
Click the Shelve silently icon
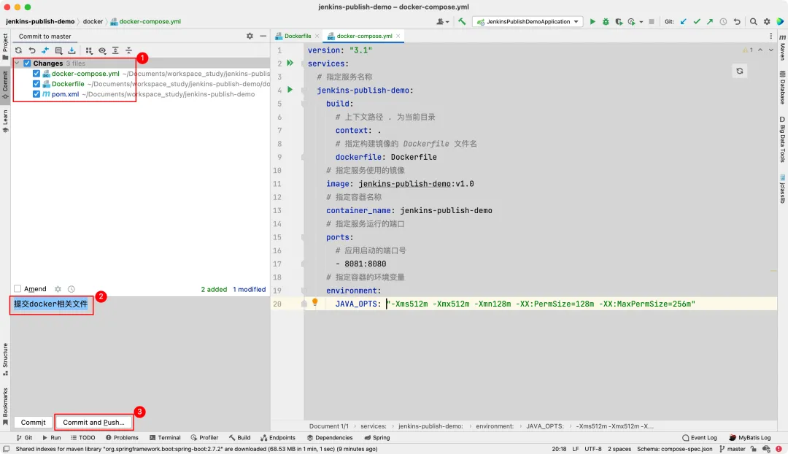coord(72,50)
